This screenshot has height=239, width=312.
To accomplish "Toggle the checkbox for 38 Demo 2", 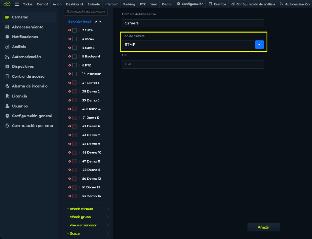I will coord(74,92).
